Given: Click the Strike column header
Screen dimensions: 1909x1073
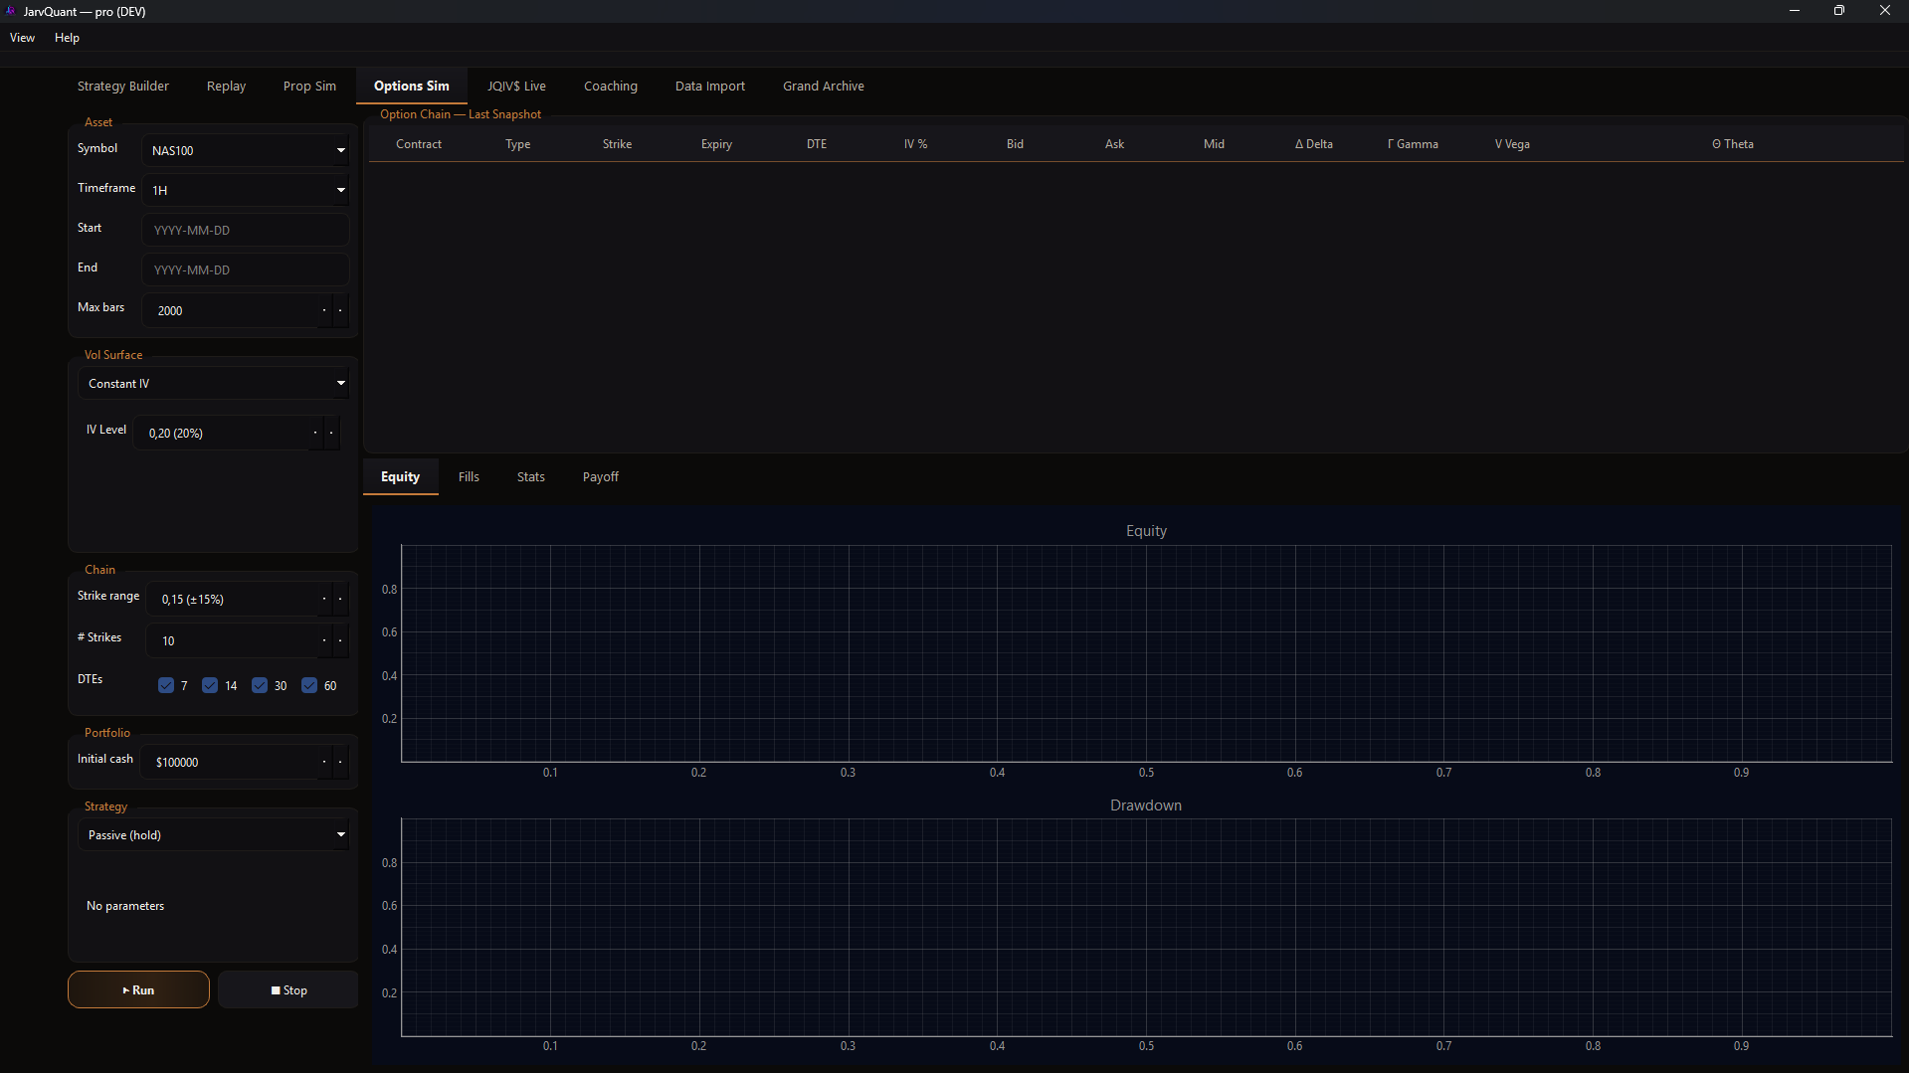Looking at the screenshot, I should coord(618,144).
